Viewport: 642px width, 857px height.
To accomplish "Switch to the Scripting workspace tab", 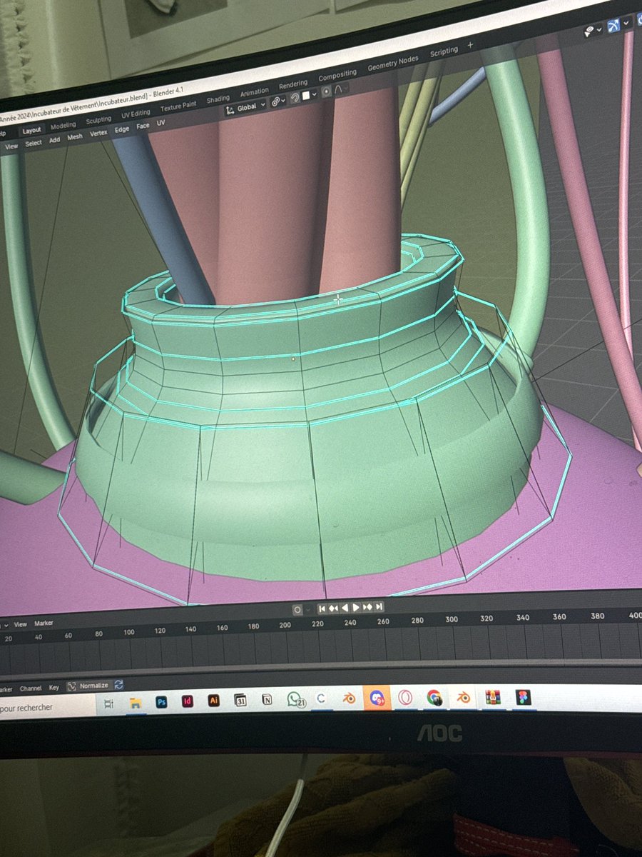I will pos(444,53).
